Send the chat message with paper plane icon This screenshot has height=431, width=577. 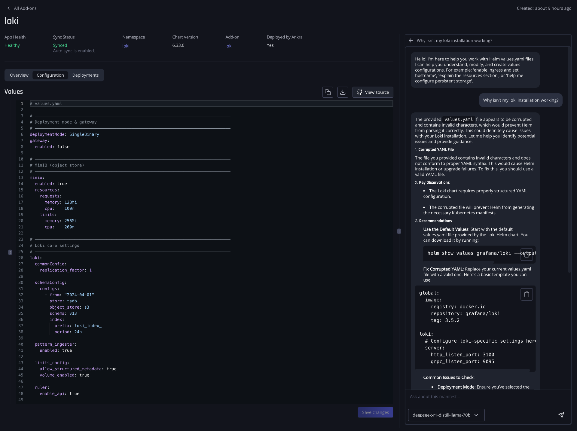(x=561, y=415)
